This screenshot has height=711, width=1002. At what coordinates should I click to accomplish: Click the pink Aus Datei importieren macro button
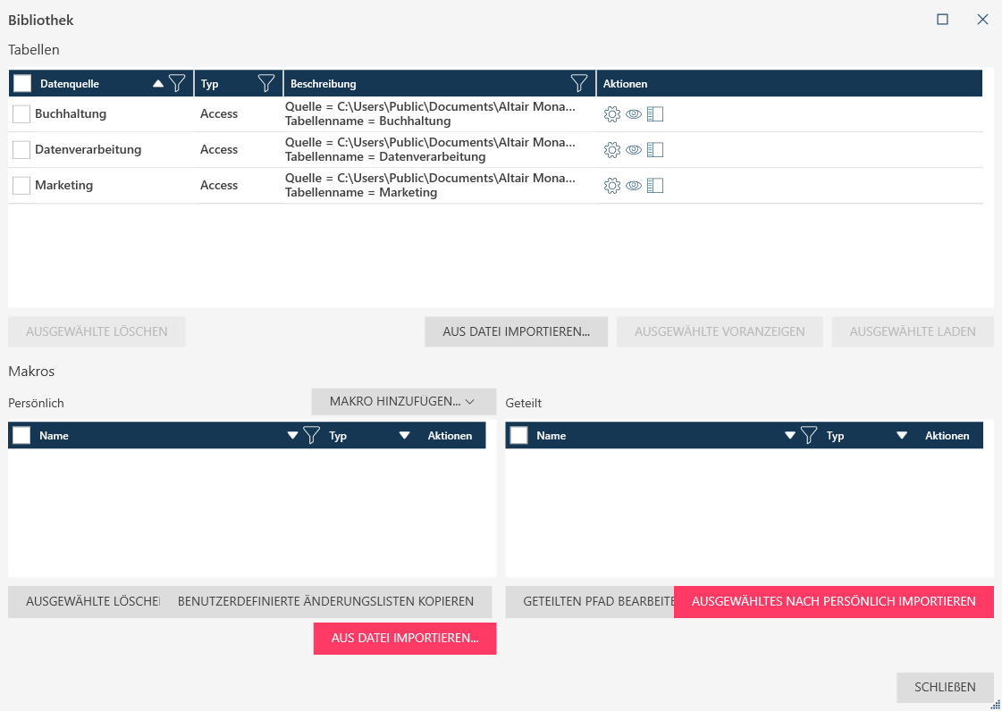click(405, 638)
